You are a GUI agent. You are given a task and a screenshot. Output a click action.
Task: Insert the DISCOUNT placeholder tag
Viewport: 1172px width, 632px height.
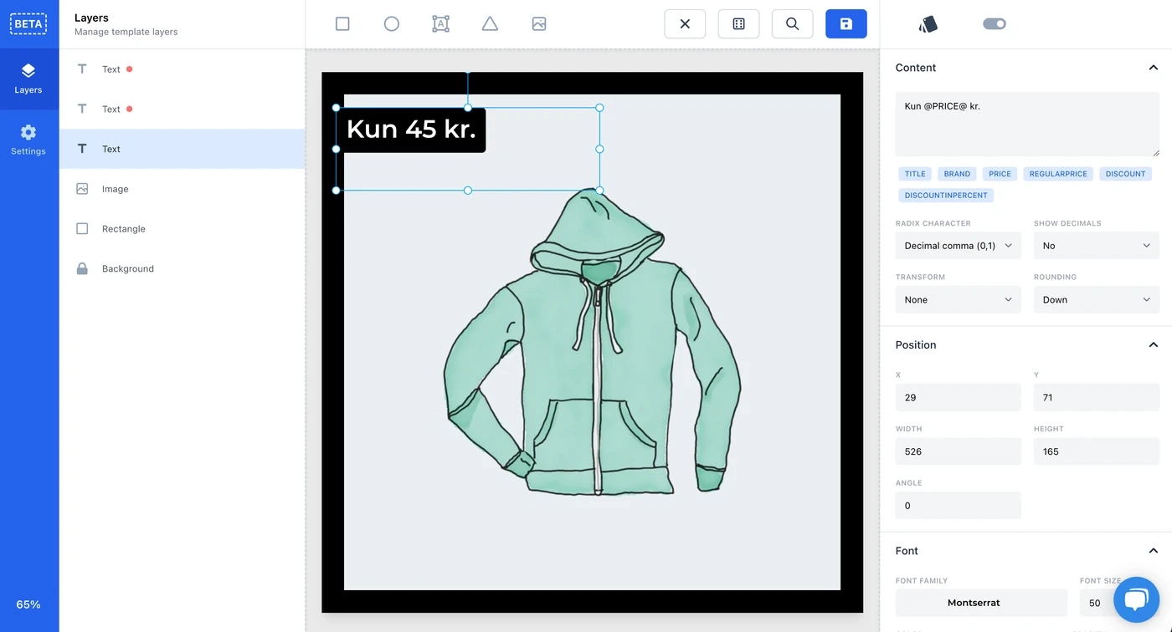1125,174
